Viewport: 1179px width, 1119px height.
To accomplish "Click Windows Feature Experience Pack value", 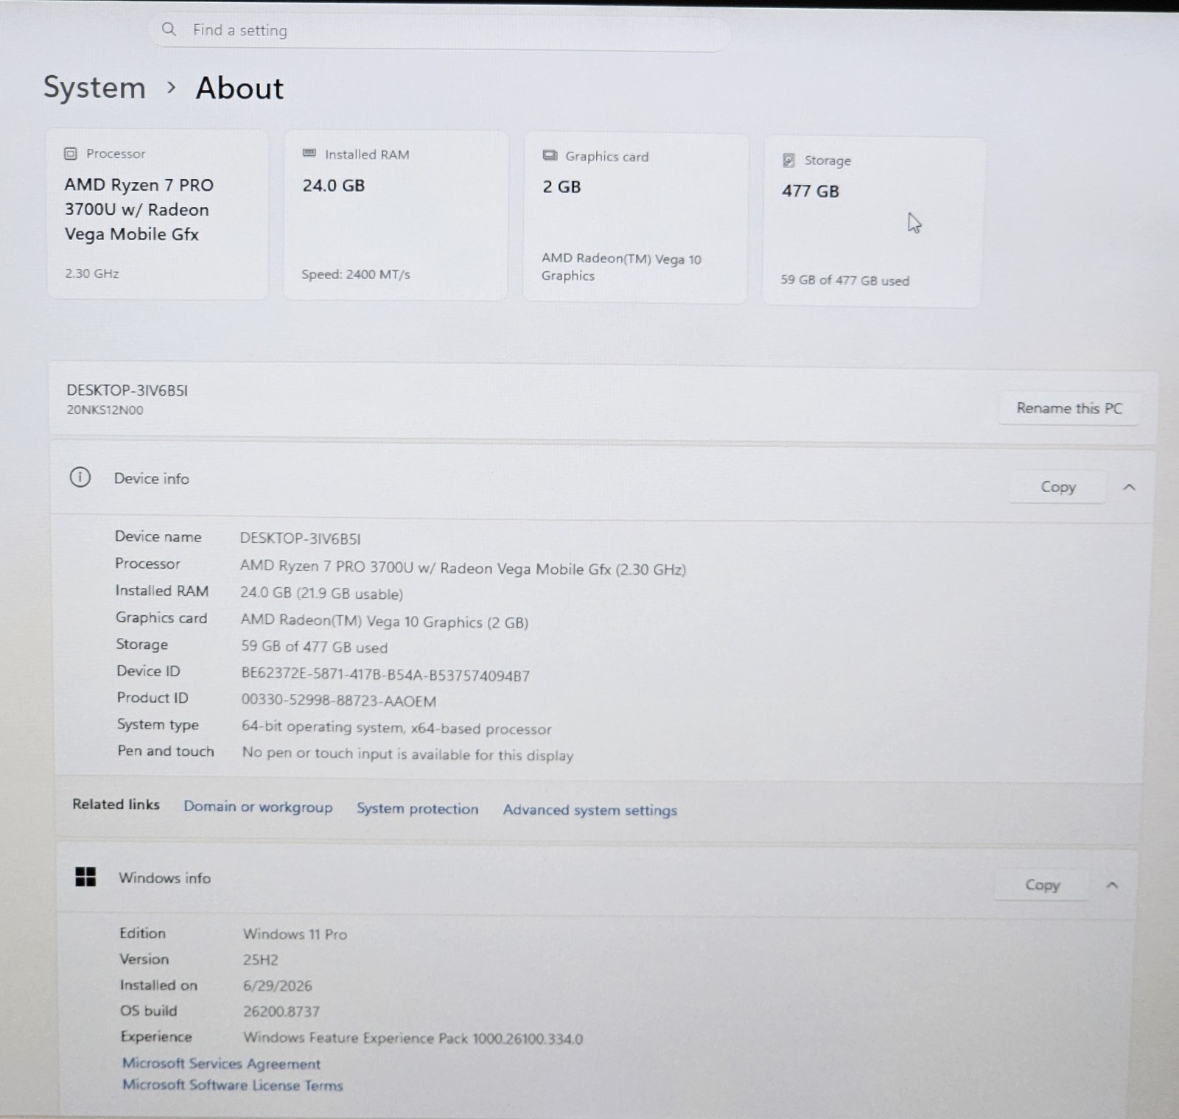I will (x=413, y=1038).
